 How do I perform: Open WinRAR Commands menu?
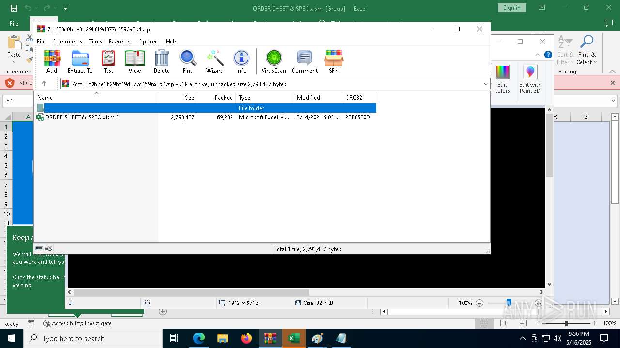[67, 42]
